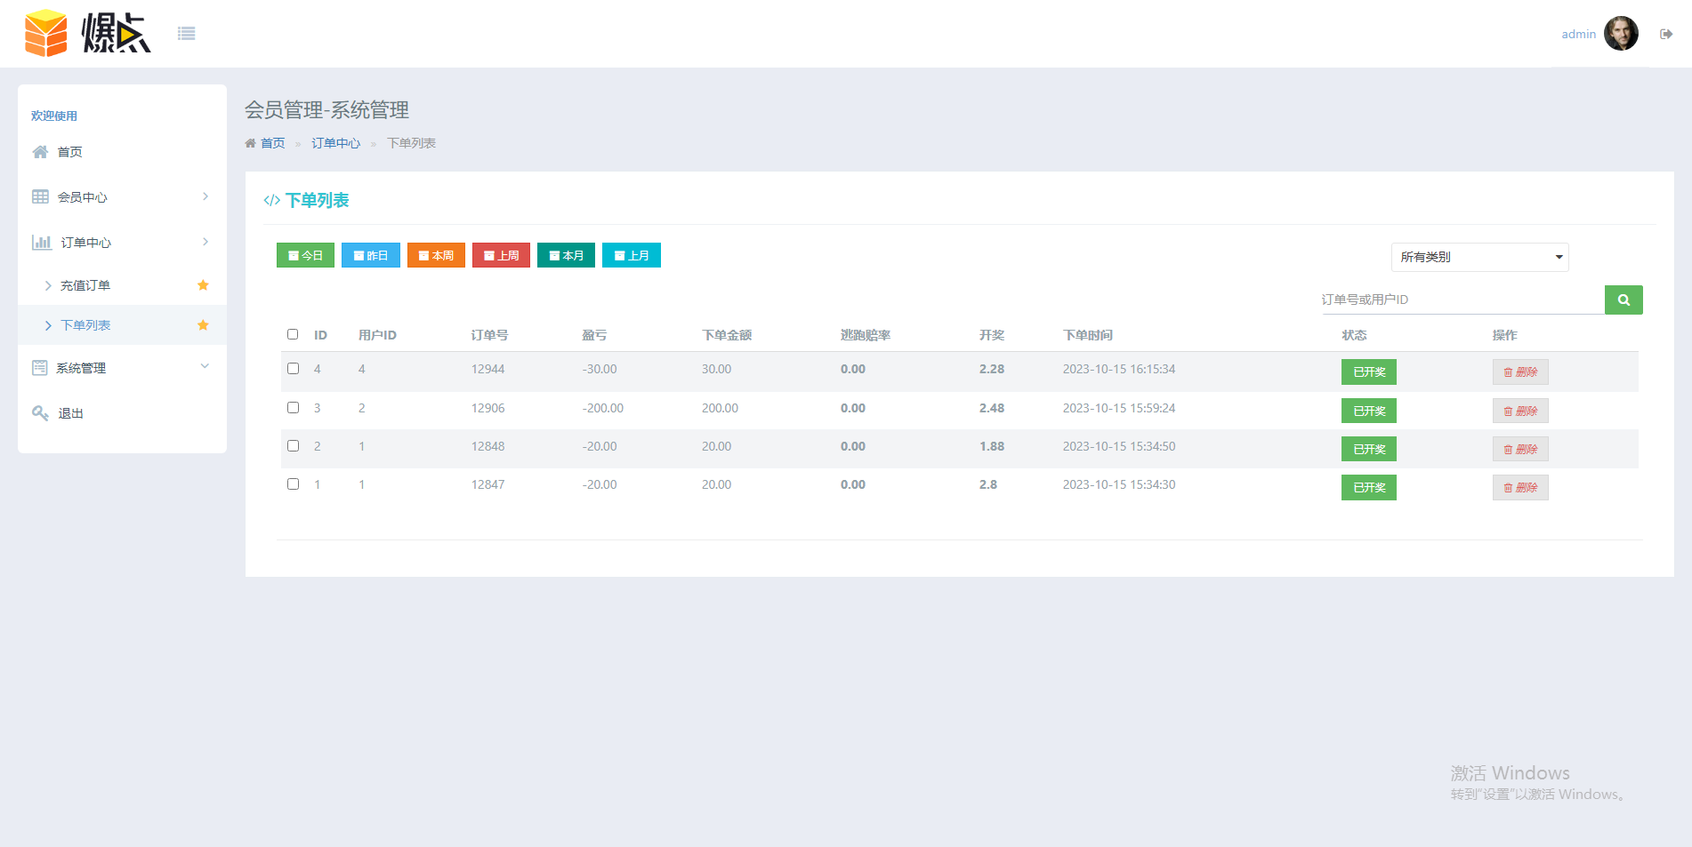Click star icon next to 下单列表
1692x847 pixels.
coord(203,325)
